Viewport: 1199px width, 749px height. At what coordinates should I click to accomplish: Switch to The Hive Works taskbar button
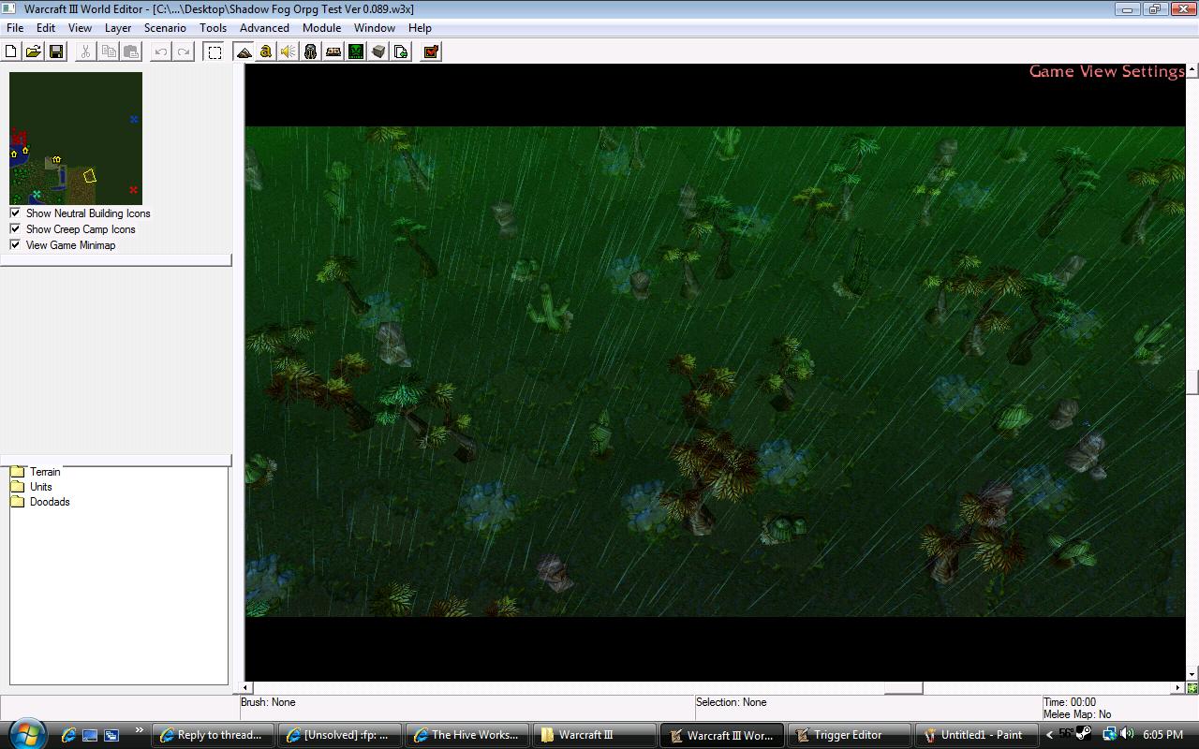tap(466, 735)
